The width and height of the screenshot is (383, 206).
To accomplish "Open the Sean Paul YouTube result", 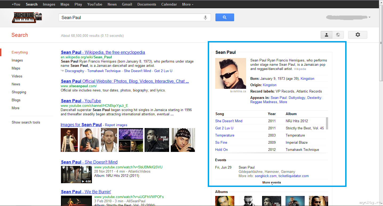I will coord(81,101).
